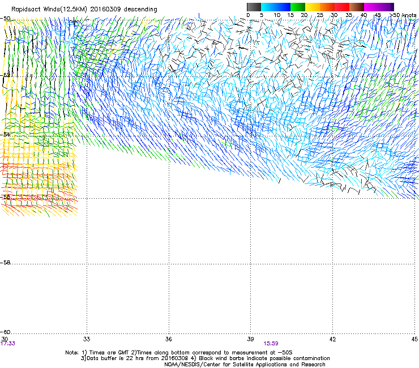The width and height of the screenshot is (419, 368).
Task: Click the gray 0-5 knots legend swatch
Action: (254, 7)
